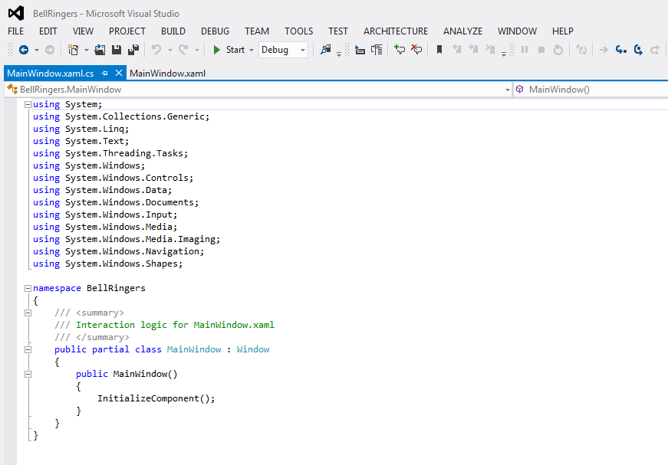
Task: Click the Step Out debug icon
Action: point(655,50)
